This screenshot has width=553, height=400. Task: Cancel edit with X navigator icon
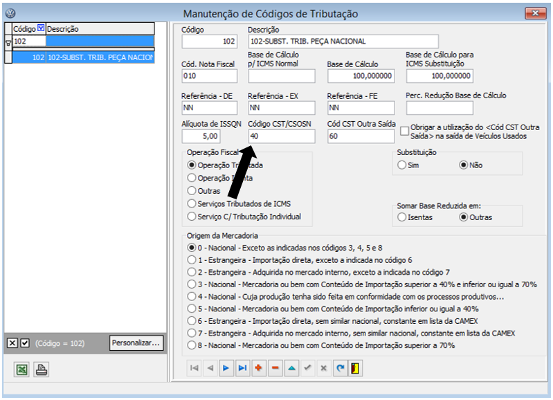click(324, 368)
